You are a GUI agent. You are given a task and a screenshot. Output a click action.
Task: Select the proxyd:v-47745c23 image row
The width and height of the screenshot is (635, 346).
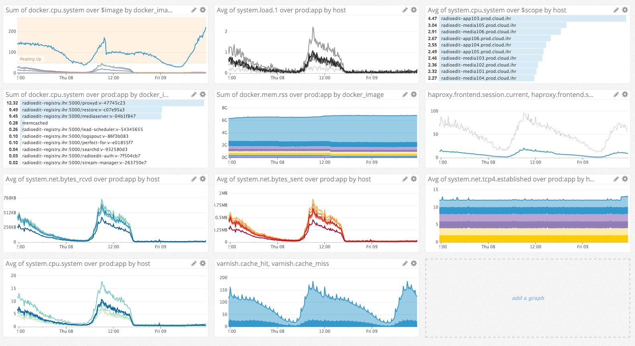pos(73,103)
